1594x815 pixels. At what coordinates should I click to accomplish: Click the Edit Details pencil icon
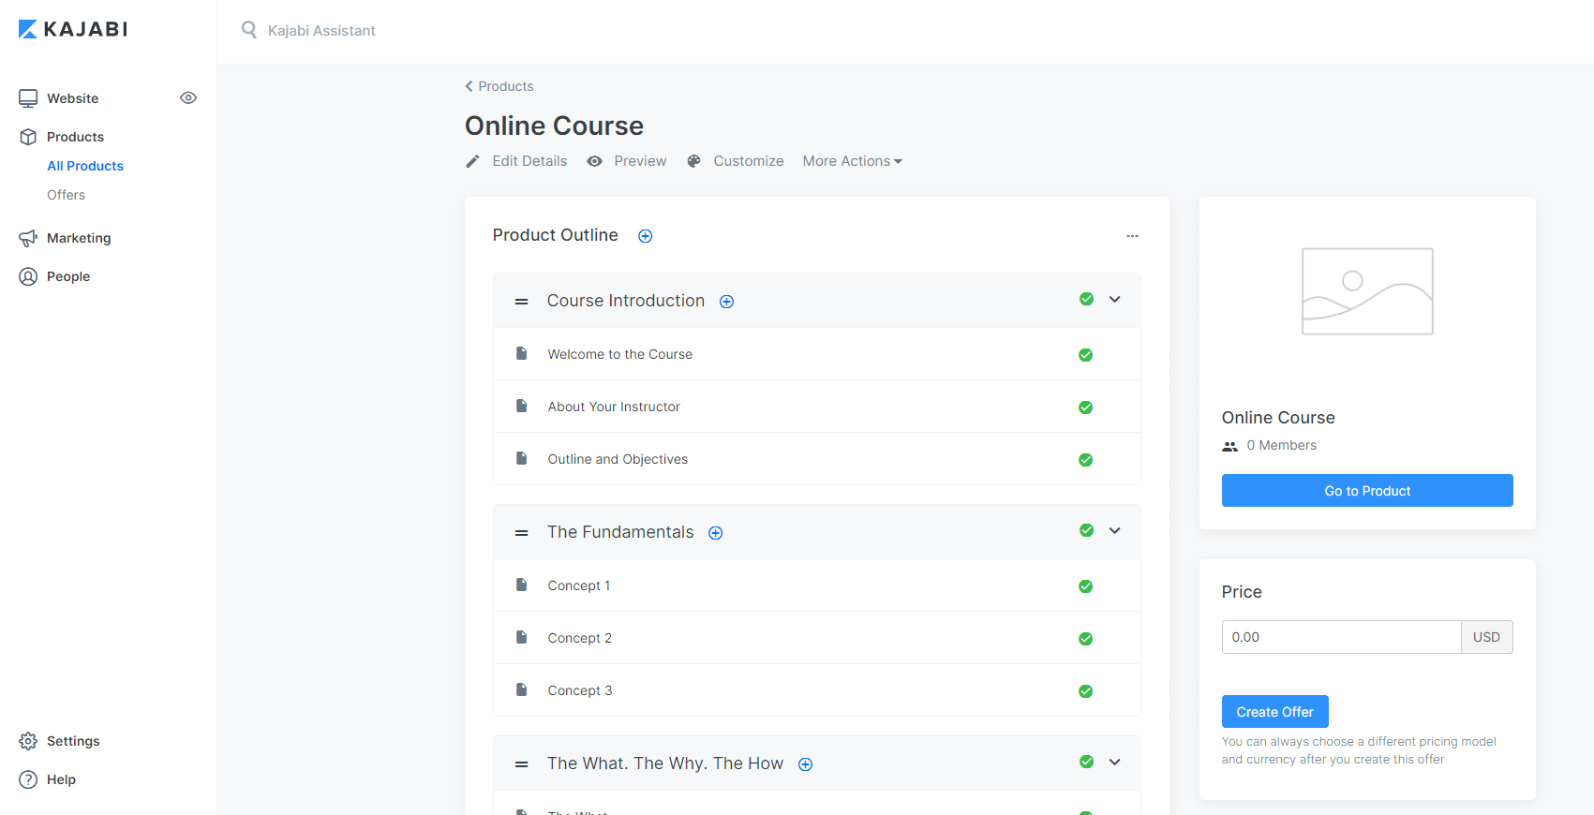click(x=473, y=161)
